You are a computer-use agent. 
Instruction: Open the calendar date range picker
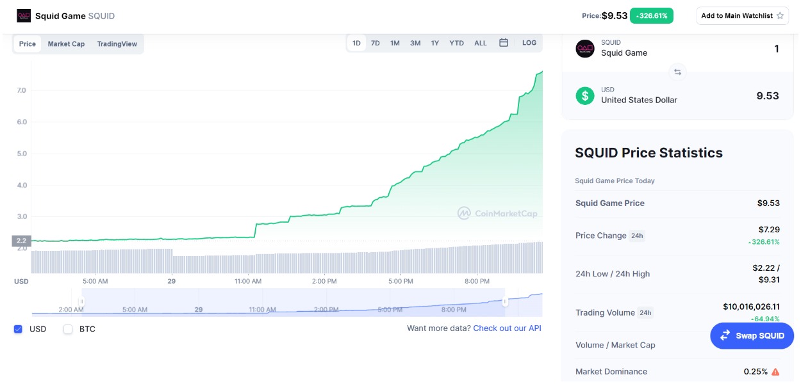504,43
